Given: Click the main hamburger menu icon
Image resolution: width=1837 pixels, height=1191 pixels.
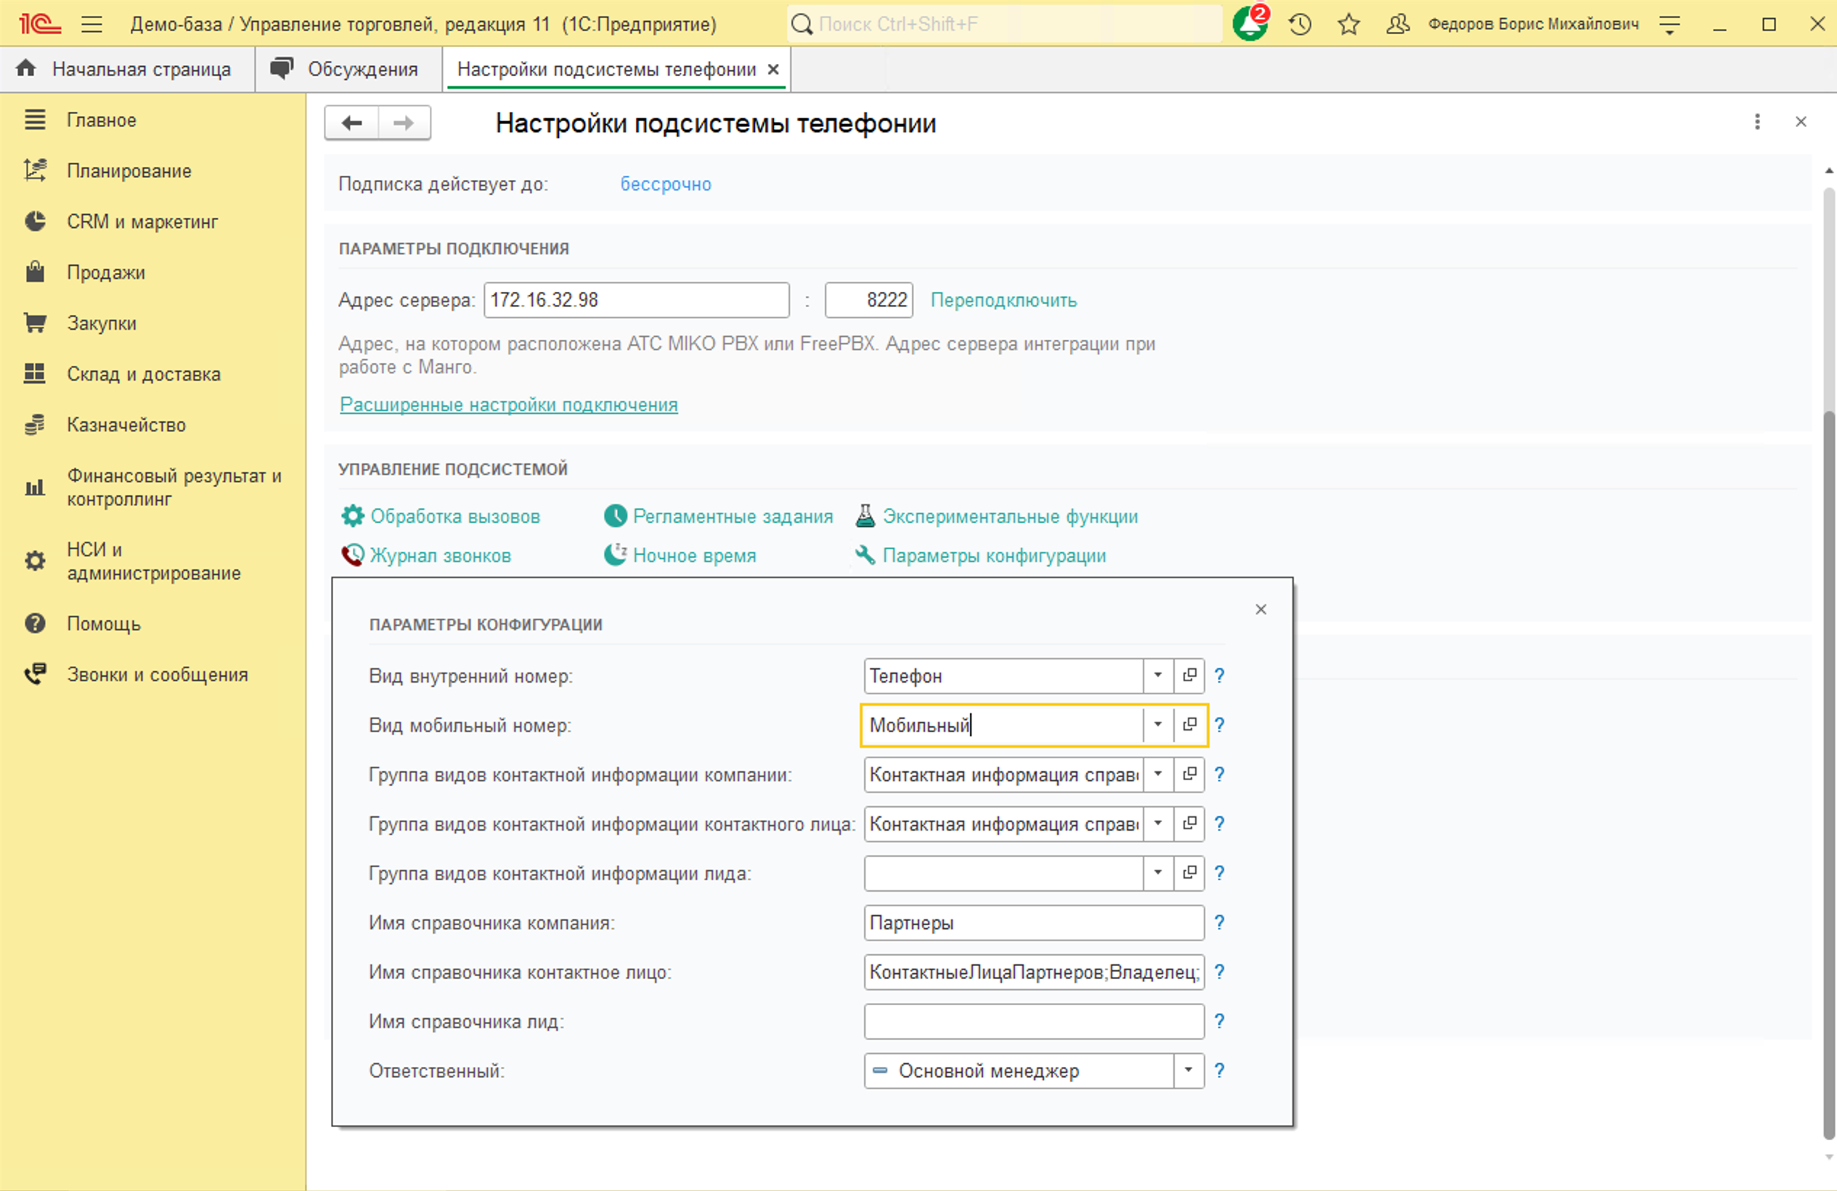Looking at the screenshot, I should click(91, 24).
